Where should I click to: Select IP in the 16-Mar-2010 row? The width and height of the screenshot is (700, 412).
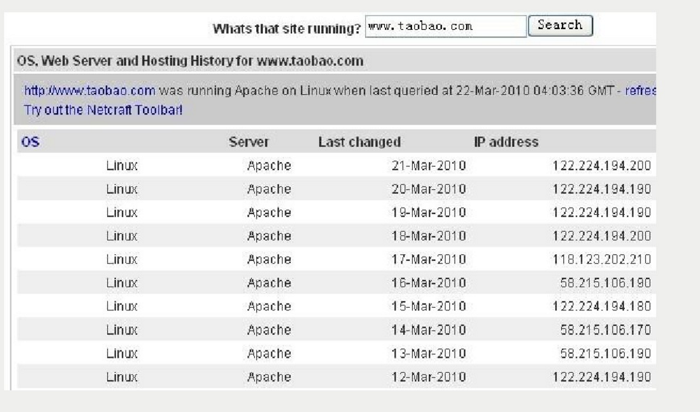click(606, 283)
